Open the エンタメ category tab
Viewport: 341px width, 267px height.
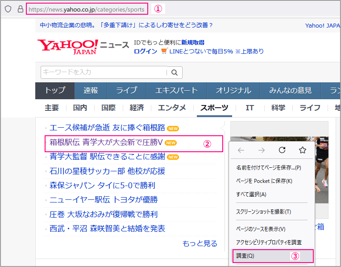(172, 108)
